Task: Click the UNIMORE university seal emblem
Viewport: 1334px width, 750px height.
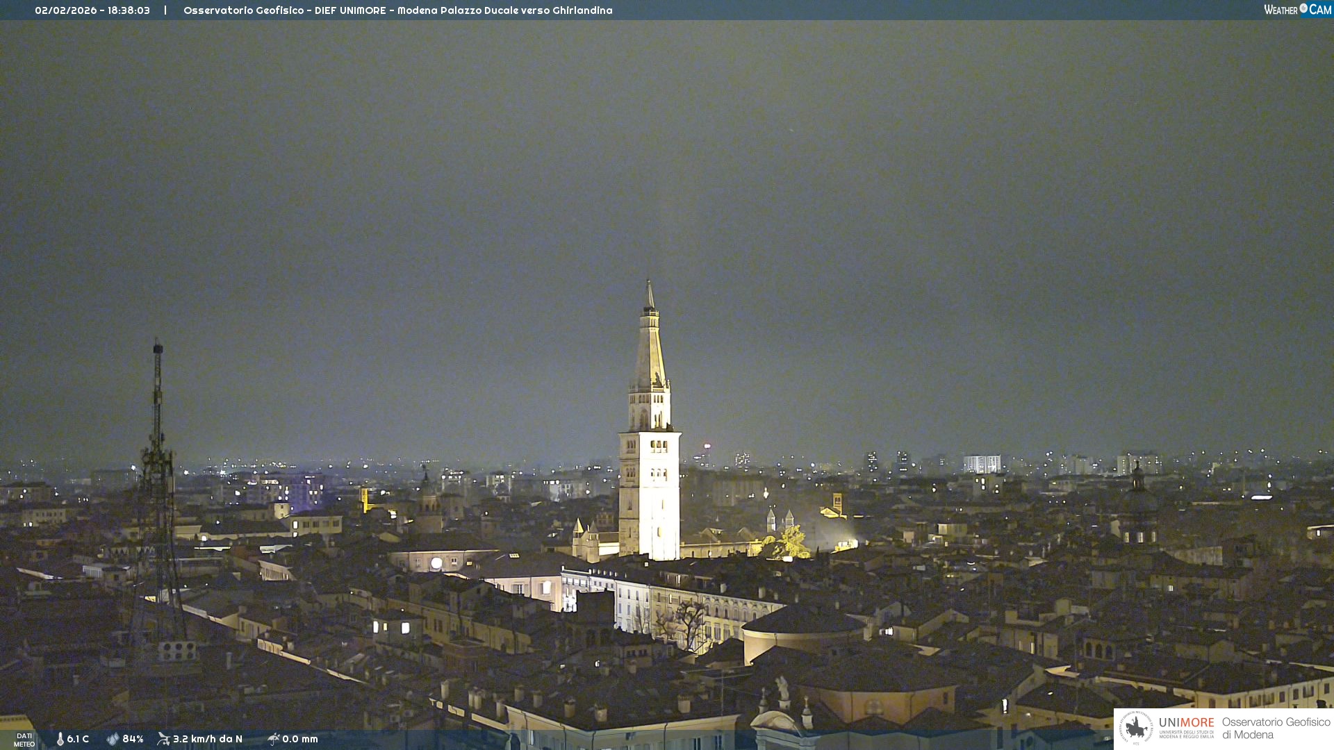Action: (1136, 728)
